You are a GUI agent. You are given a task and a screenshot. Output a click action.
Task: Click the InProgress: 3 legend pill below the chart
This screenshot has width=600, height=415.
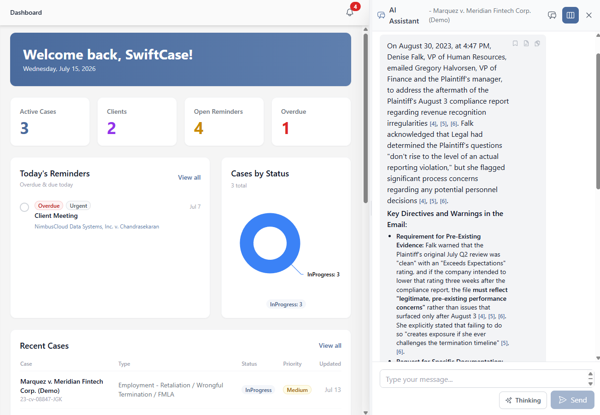click(x=286, y=304)
